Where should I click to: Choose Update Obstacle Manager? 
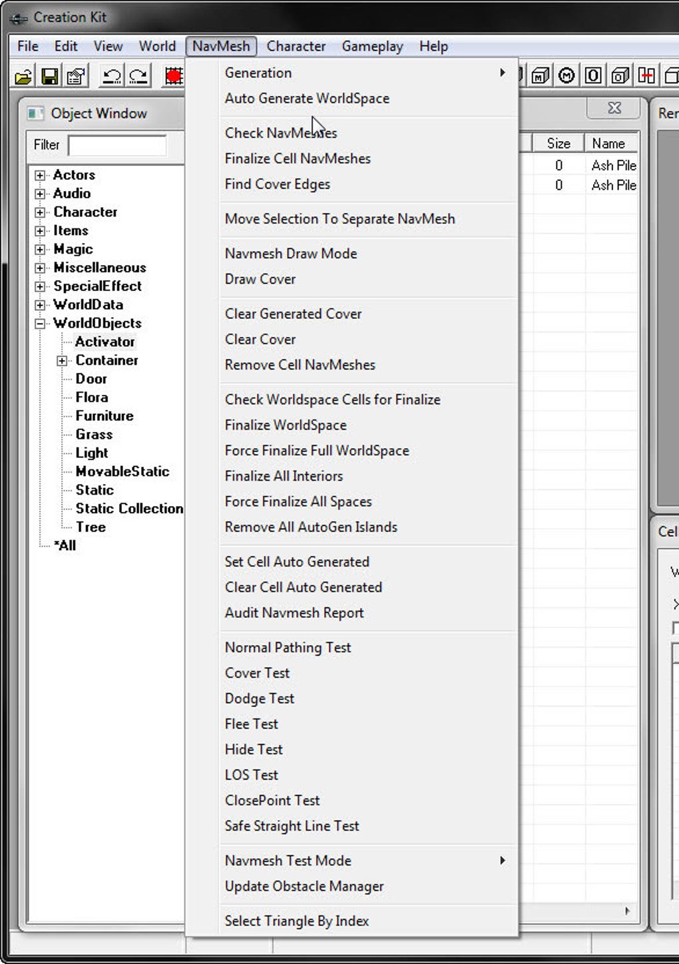tap(369, 886)
